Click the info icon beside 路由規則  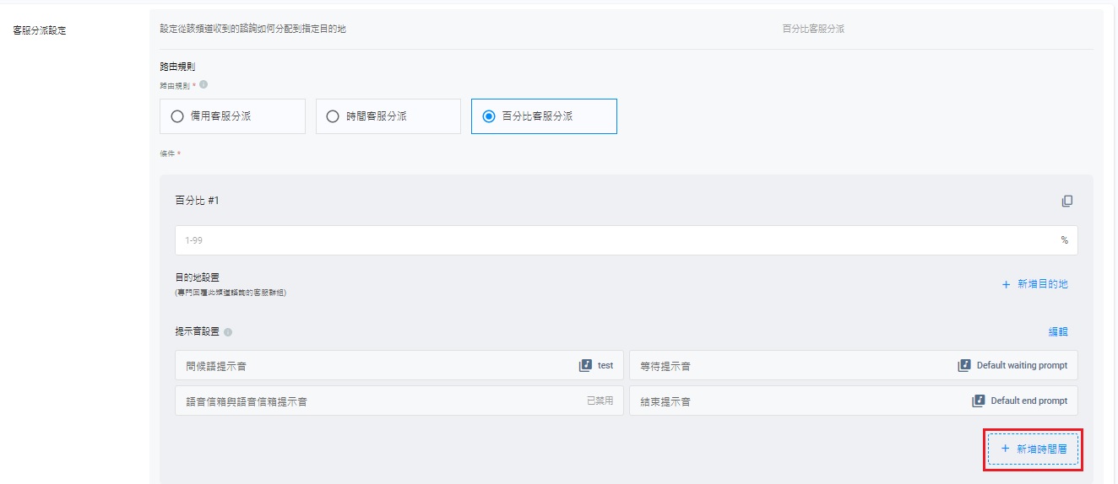pyautogui.click(x=204, y=84)
